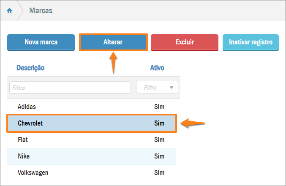The image size is (286, 186).
Task: Open the Marcas breadcrumb item
Action: [x=41, y=11]
